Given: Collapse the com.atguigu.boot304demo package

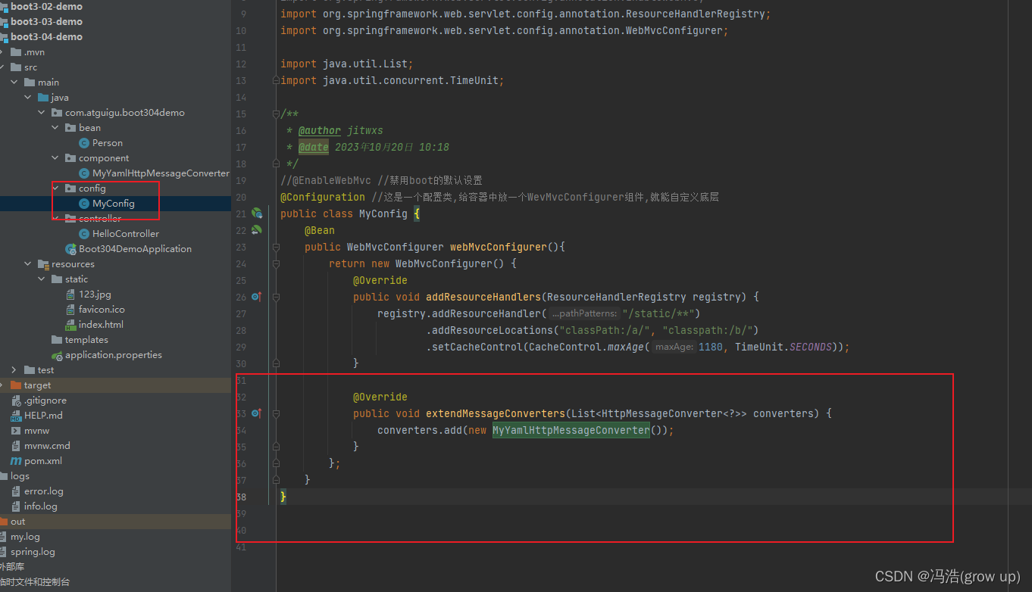Looking at the screenshot, I should tap(42, 113).
